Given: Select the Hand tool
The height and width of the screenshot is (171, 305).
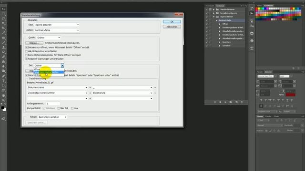Looking at the screenshot, I should 3,95.
